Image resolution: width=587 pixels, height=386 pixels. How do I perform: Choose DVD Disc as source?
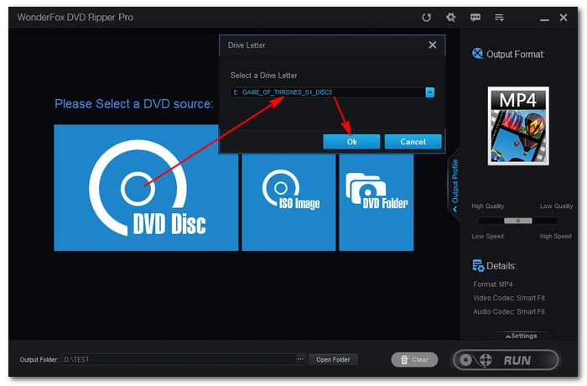(x=146, y=188)
